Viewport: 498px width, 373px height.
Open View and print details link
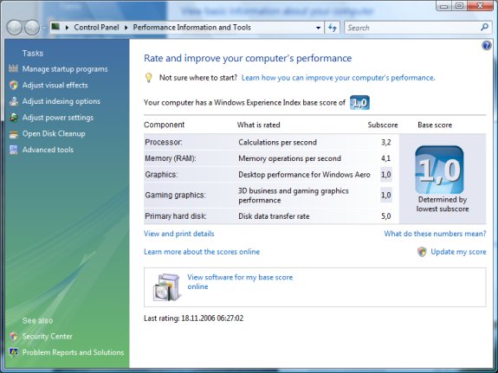[178, 234]
